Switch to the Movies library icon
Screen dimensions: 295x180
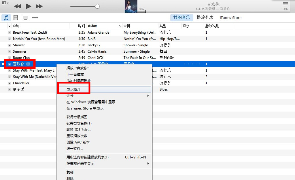tap(16, 18)
